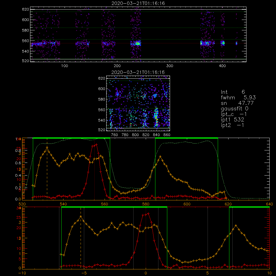Click the thick green bar spanning 525–562 in the profile plot
276x276 pixels.
pyautogui.click(x=71, y=138)
